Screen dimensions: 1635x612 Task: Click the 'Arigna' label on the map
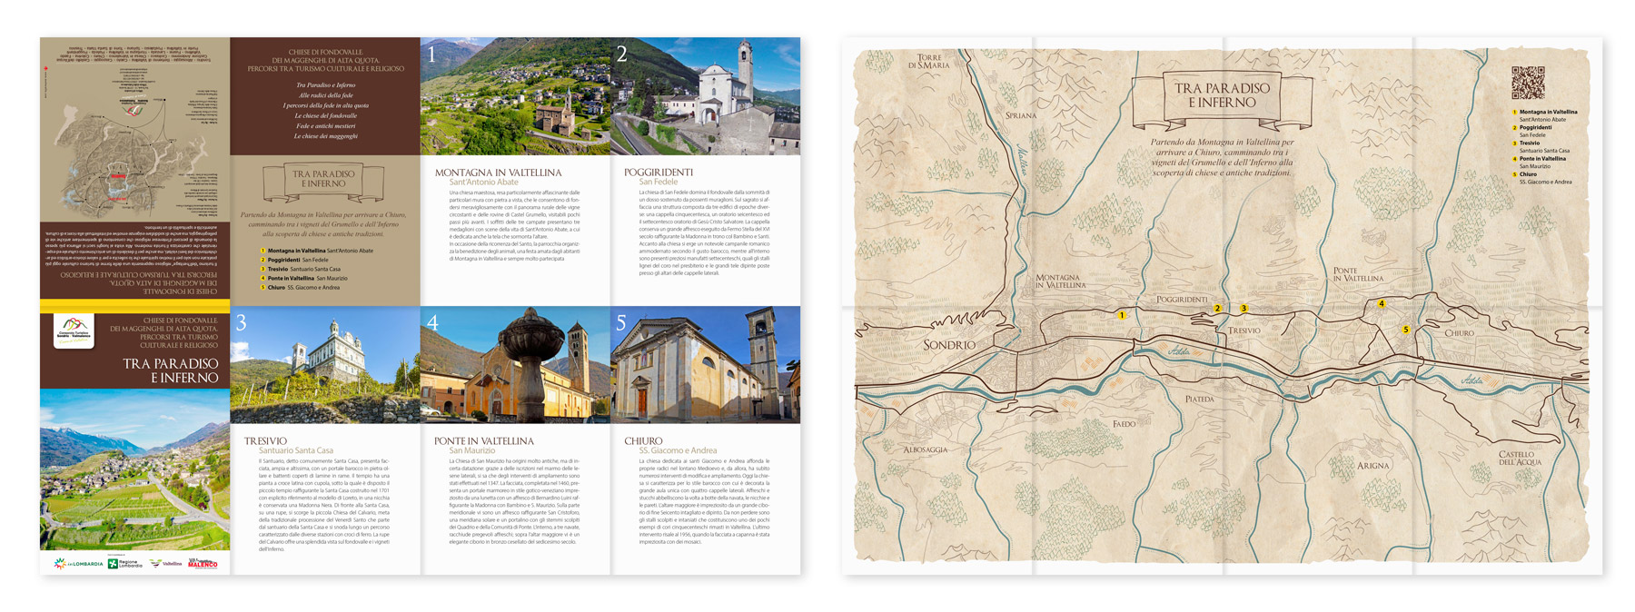[x=1373, y=466]
